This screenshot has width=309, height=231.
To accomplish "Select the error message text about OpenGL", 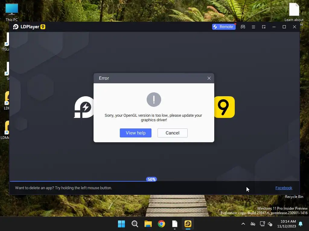I will 154,118.
